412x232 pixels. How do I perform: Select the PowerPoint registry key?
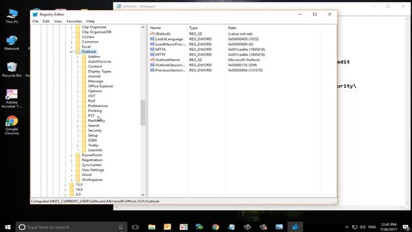(91, 155)
